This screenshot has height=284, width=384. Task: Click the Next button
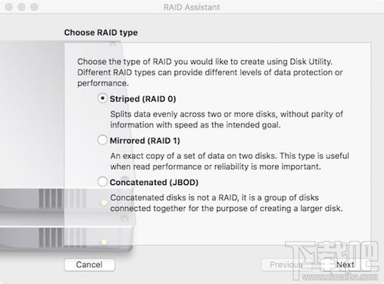345,265
